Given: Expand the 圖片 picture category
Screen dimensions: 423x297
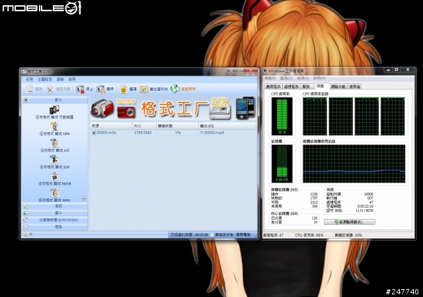Looking at the screenshot, I should pos(55,213).
